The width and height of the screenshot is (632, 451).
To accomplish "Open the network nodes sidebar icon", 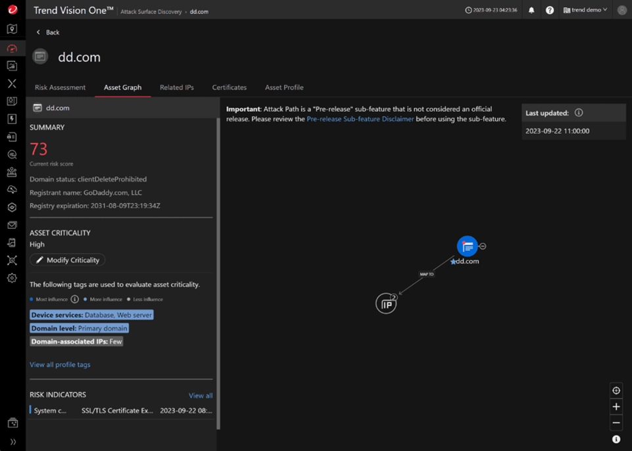I will 12,260.
